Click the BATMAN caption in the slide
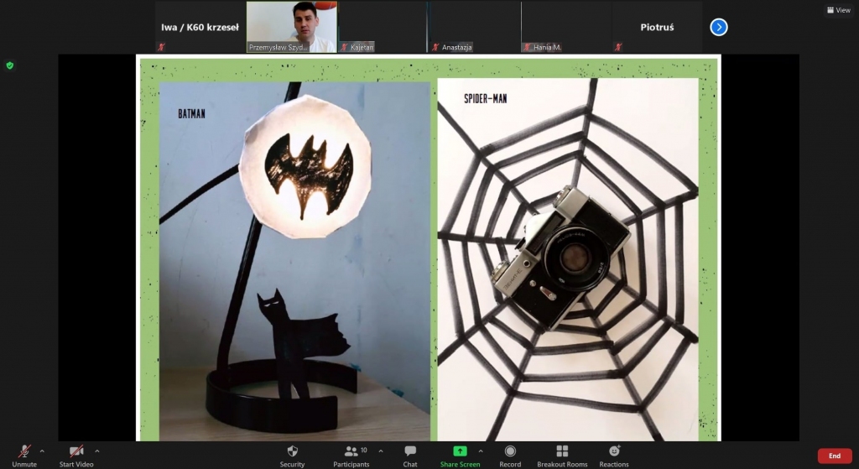This screenshot has width=859, height=469. pyautogui.click(x=192, y=114)
